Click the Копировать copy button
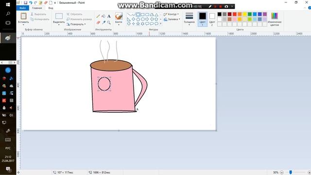This screenshot has height=175, width=311. 40,19
